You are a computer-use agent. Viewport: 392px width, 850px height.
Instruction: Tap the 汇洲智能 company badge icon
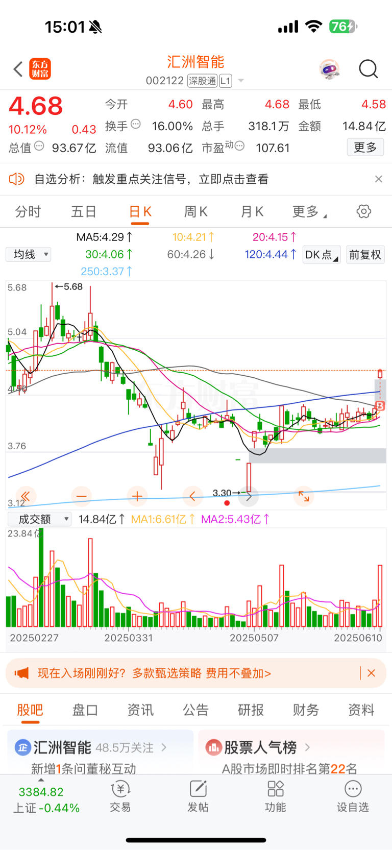tap(22, 747)
